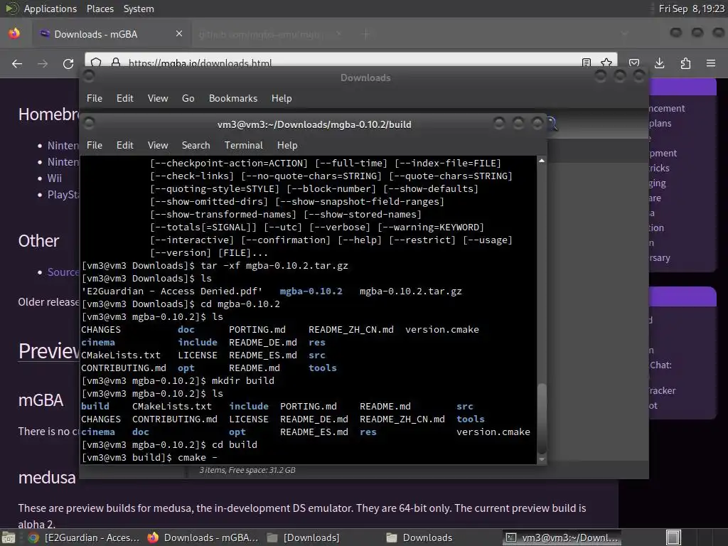Click the Downloads file manager title bar
The width and height of the screenshot is (728, 546).
[x=365, y=77]
